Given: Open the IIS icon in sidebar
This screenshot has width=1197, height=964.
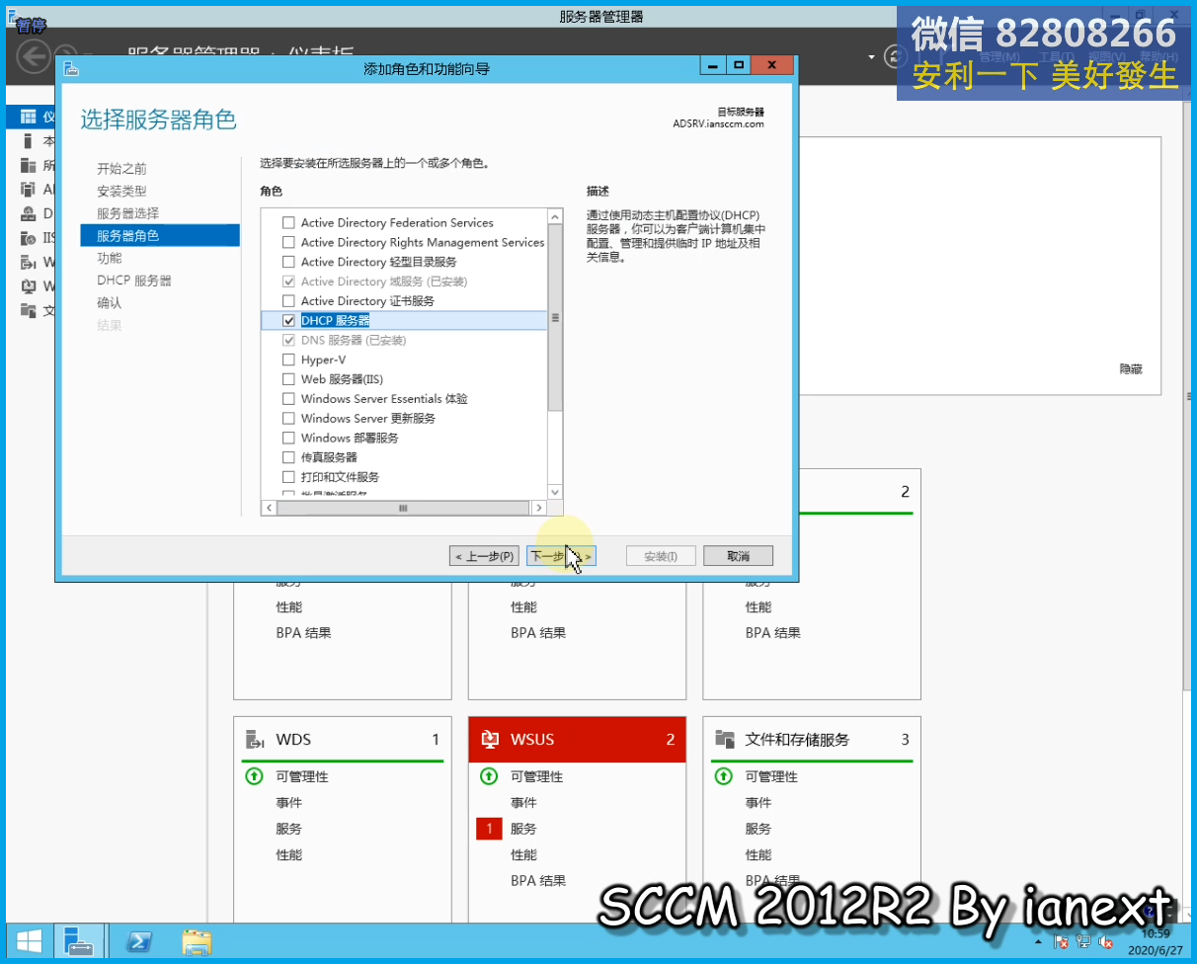Looking at the screenshot, I should pos(28,238).
